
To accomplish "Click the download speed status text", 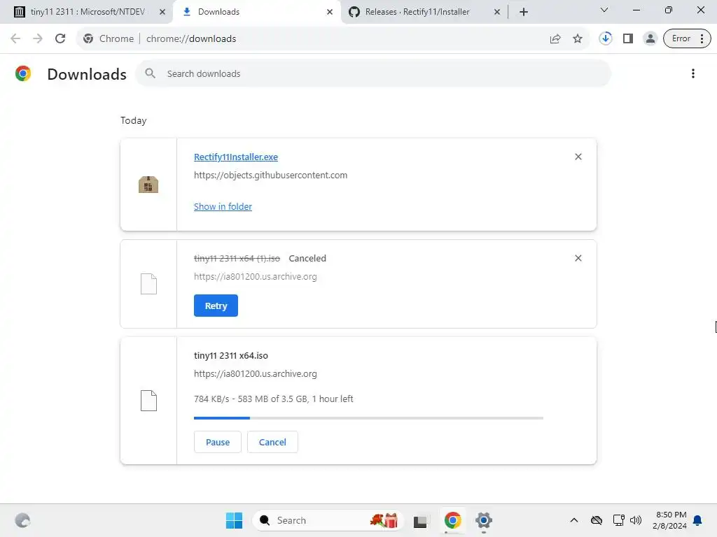I will [274, 399].
